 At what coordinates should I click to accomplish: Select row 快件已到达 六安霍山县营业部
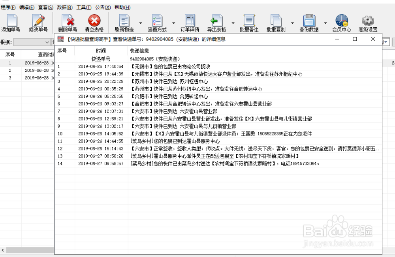(218, 111)
